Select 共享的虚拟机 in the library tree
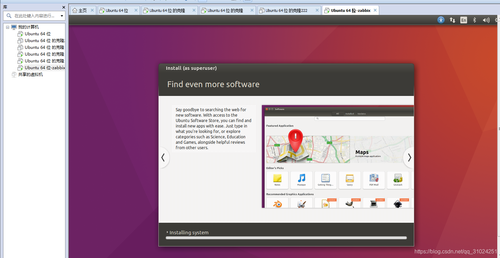Viewport: 500px width, 258px height. [31, 75]
